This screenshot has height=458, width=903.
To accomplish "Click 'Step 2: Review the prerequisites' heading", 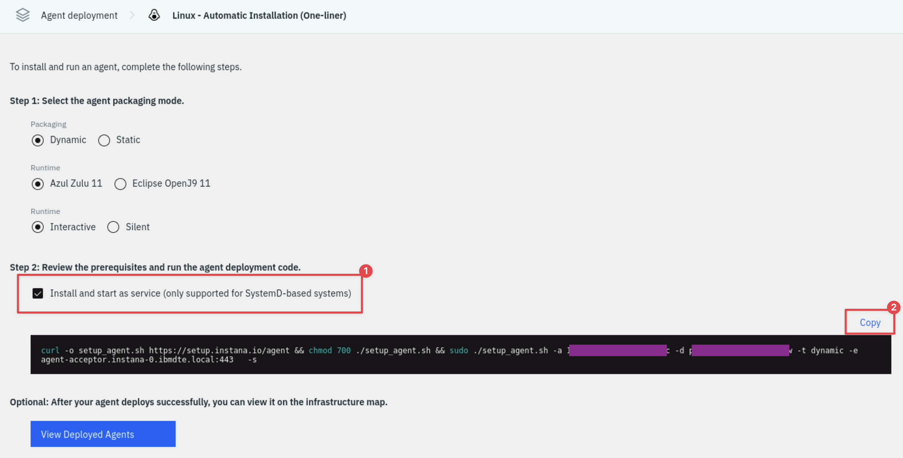I will point(155,267).
